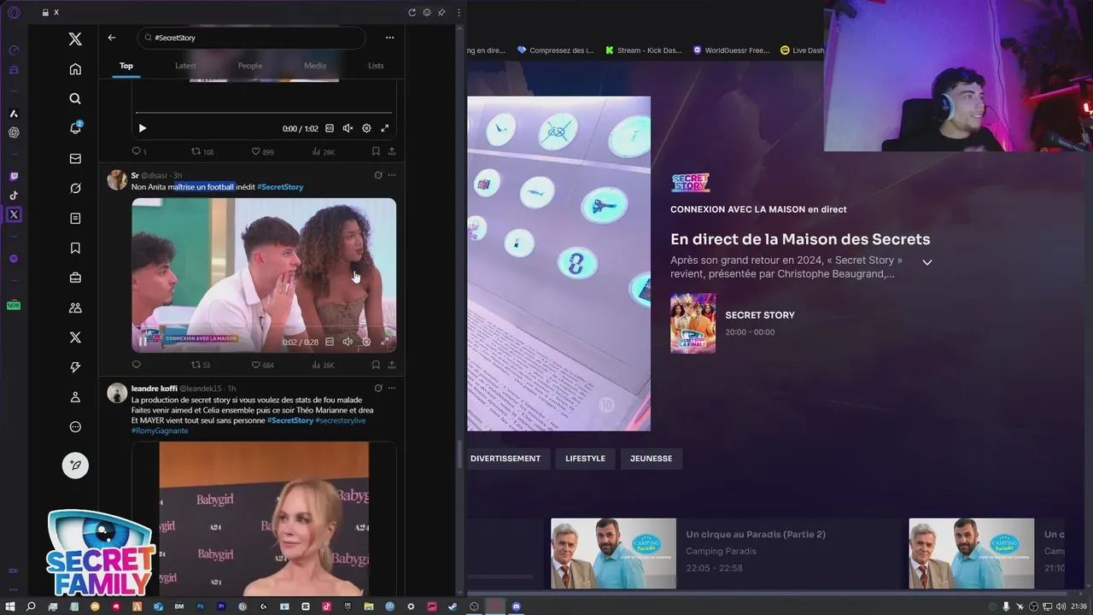Open more options on leandre koffi's post
Screen dimensions: 1093x615
click(x=392, y=388)
